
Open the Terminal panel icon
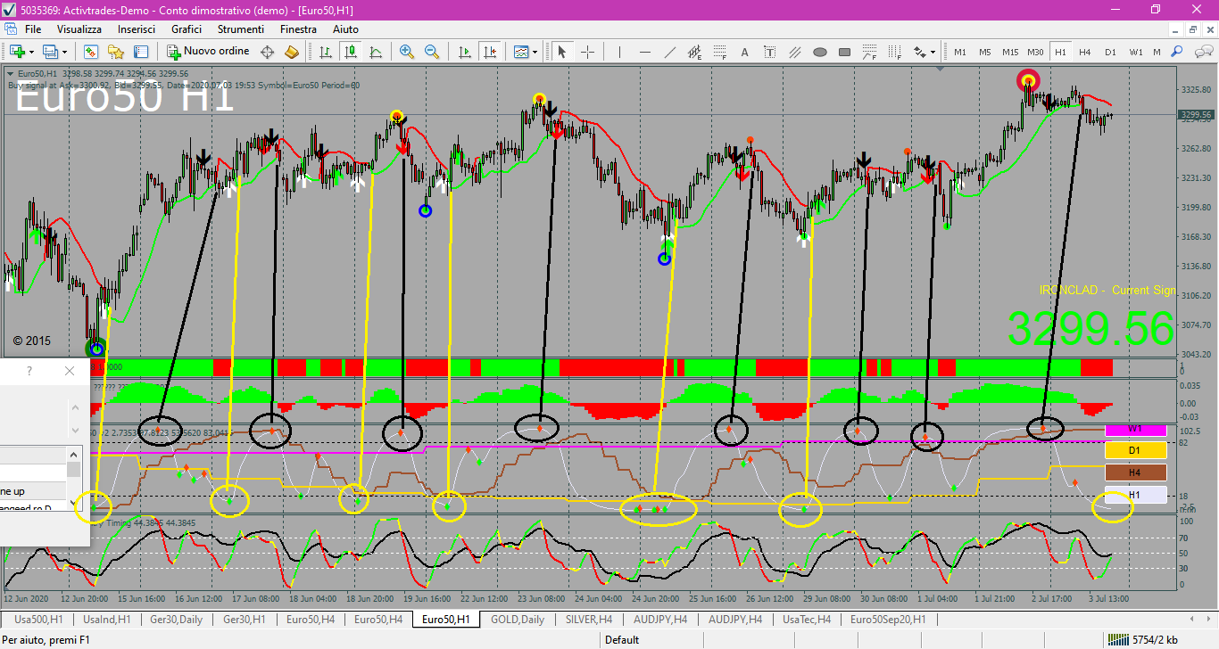139,52
